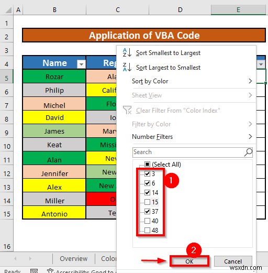Click the macro recording icon in status bar
This screenshot has height=273, width=268.
tap(34, 271)
